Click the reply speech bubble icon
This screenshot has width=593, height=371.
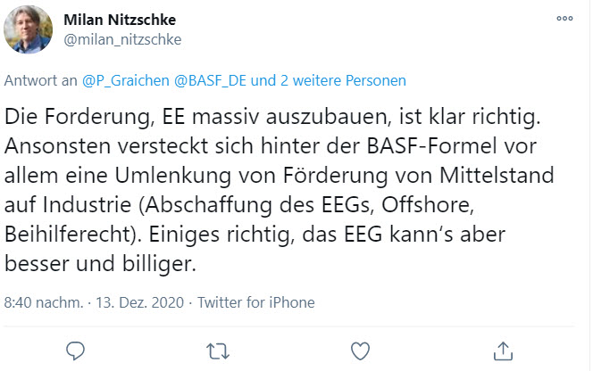76,349
